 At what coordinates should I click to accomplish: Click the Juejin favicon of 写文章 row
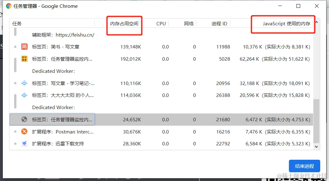(x=24, y=83)
